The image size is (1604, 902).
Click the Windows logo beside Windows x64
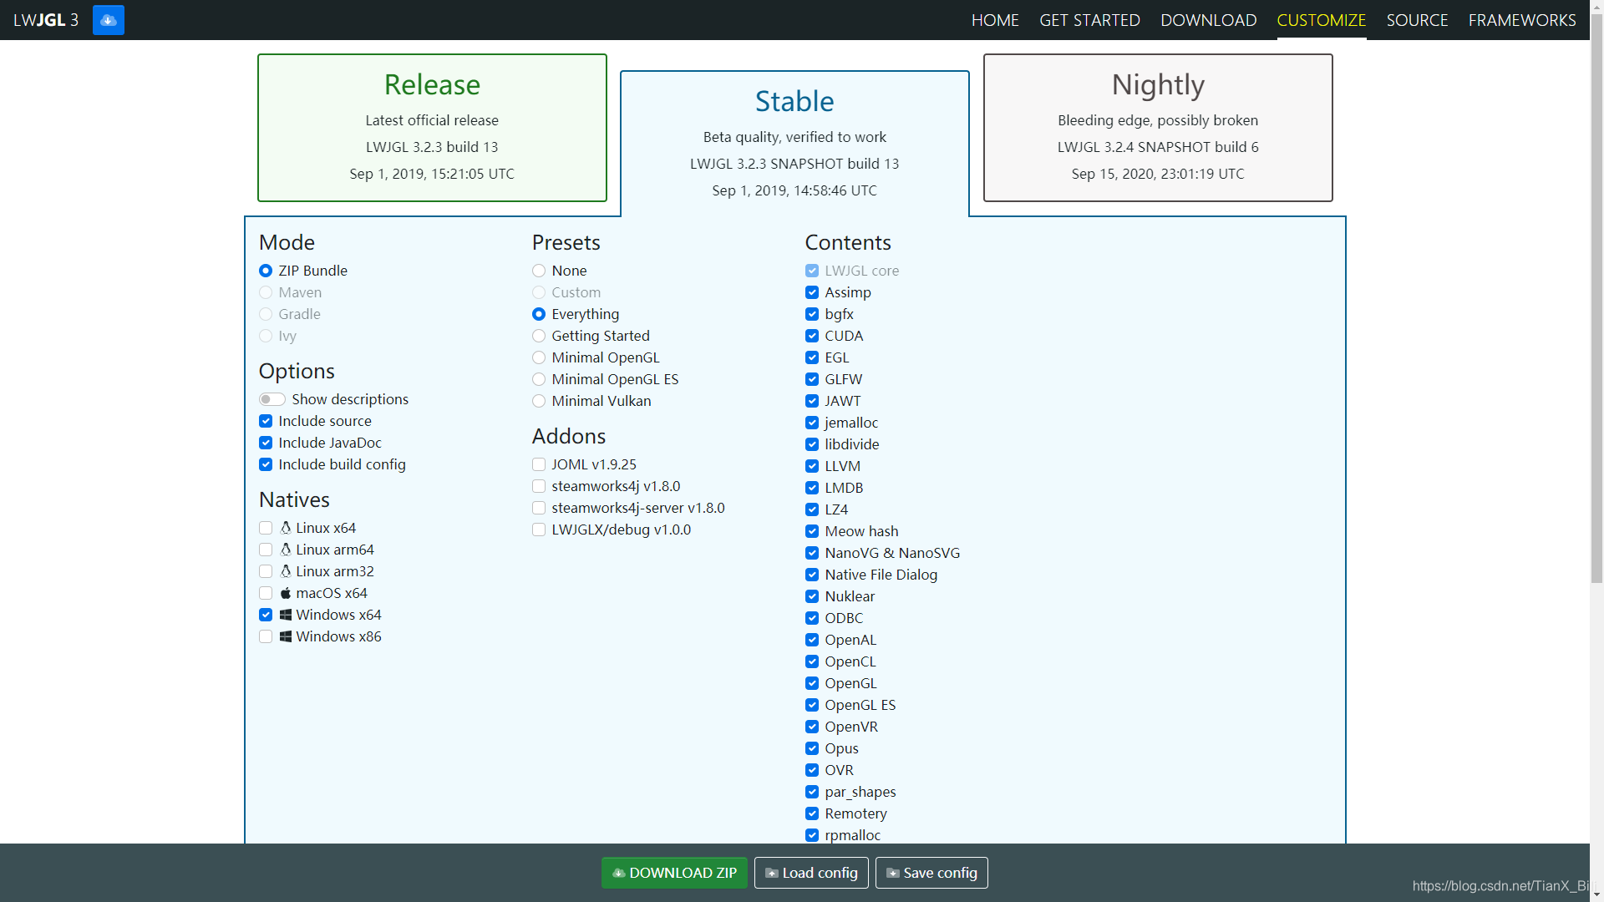click(x=286, y=615)
